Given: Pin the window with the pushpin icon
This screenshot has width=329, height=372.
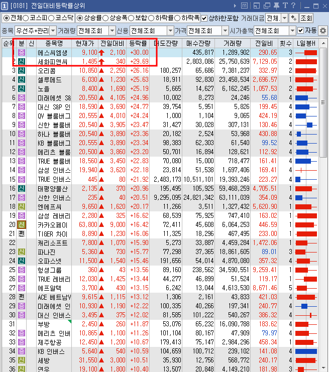Looking at the screenshot, I should [x=276, y=6].
